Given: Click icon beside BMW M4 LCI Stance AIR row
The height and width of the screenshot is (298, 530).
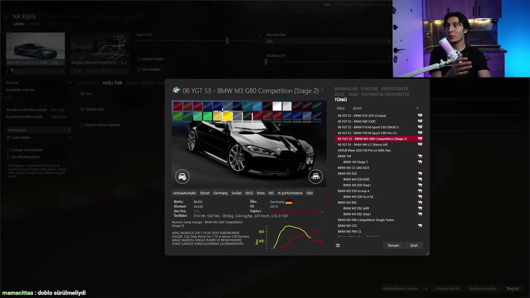Looking at the screenshot, I should 420,144.
